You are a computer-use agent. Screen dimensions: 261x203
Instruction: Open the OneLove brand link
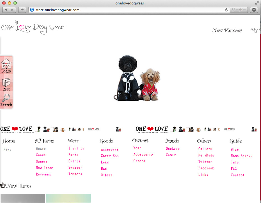pyautogui.click(x=173, y=149)
